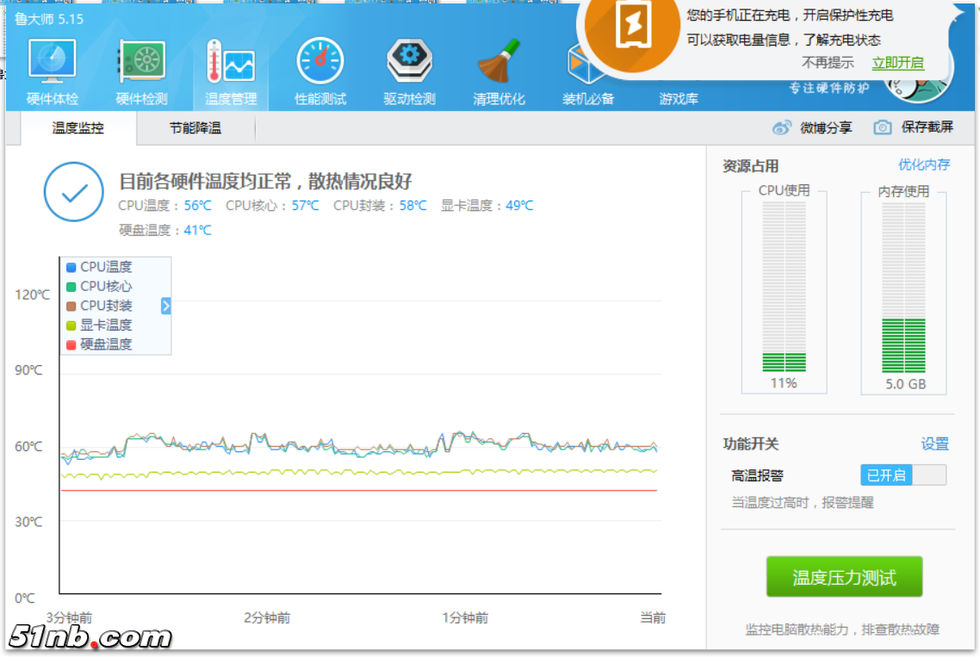This screenshot has width=980, height=657.
Task: Switch to the 节能降温 tab
Action: [x=195, y=128]
